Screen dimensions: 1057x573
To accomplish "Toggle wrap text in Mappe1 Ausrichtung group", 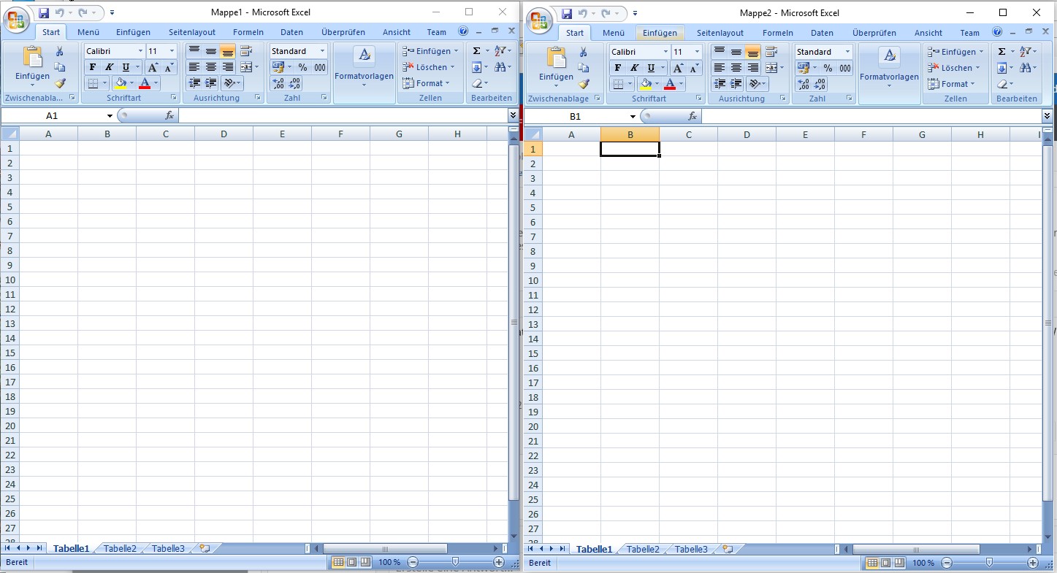I will pyautogui.click(x=246, y=51).
